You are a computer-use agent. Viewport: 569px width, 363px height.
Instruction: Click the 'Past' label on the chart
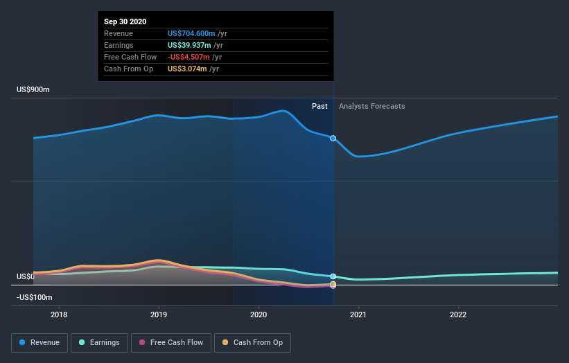(319, 106)
